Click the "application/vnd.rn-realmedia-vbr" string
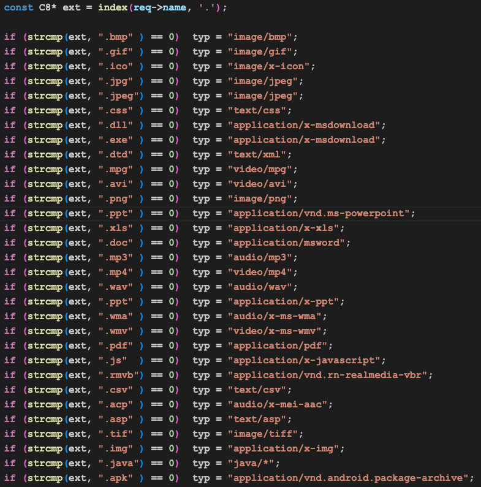This screenshot has width=481, height=487. click(x=329, y=375)
